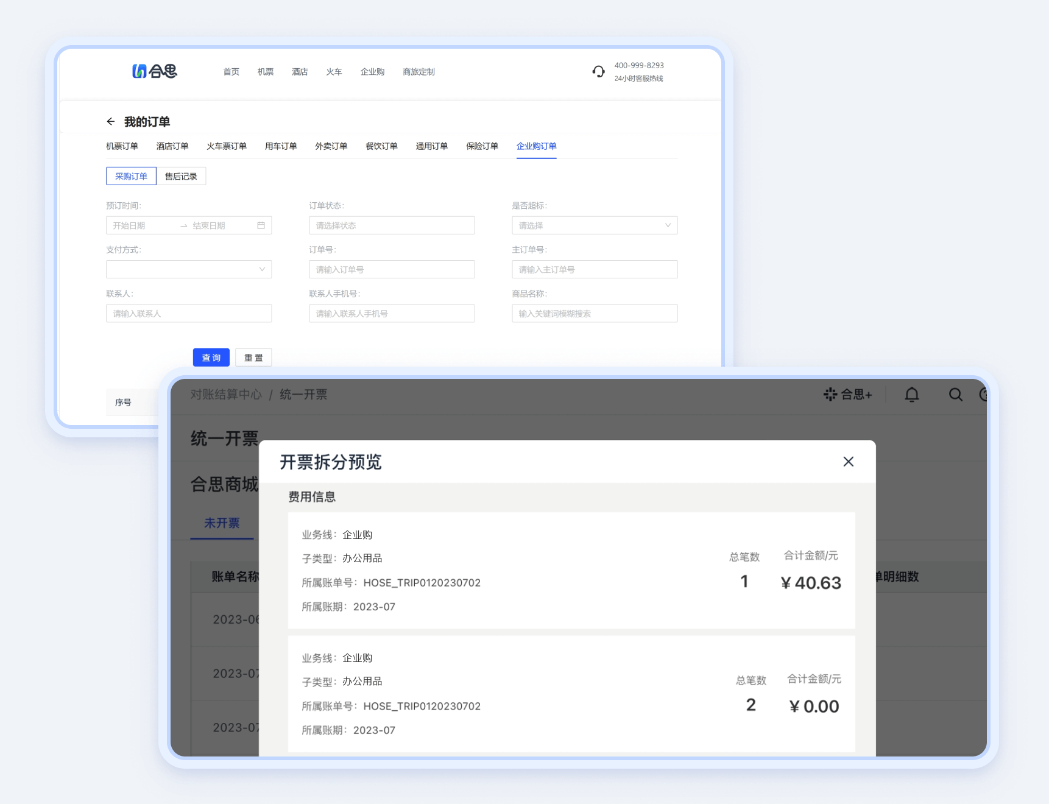Image resolution: width=1049 pixels, height=804 pixels.
Task: Open notifications bell icon
Action: click(911, 395)
